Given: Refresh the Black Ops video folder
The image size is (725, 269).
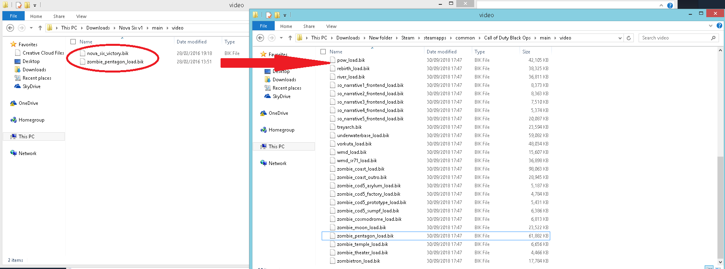Looking at the screenshot, I should 629,38.
